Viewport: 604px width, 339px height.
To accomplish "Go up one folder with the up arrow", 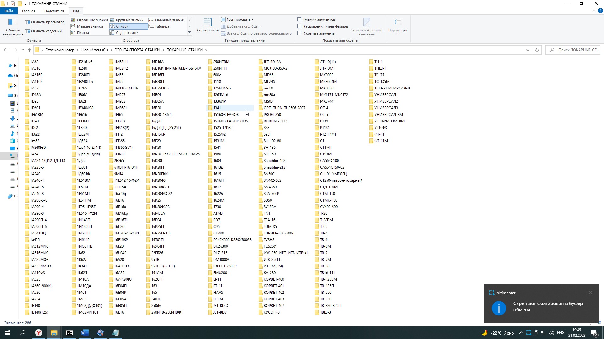I will tap(29, 50).
